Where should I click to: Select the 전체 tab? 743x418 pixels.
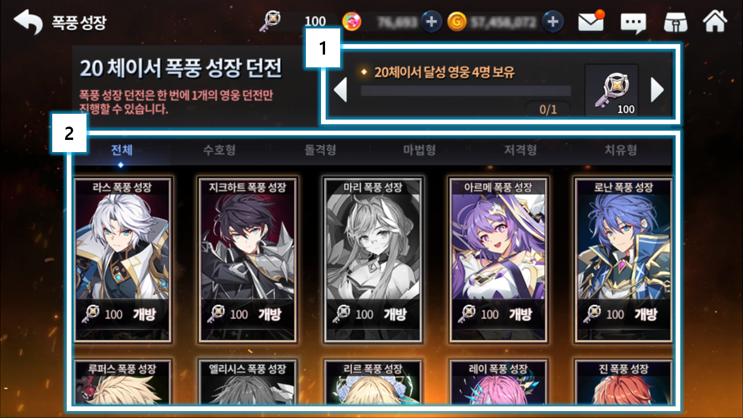[121, 151]
